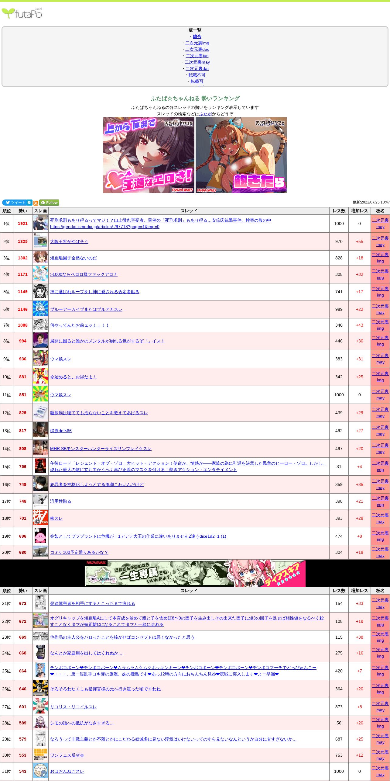This screenshot has width=390, height=781.
Task: Open thread ワンフェス反省会
Action: pos(67,755)
